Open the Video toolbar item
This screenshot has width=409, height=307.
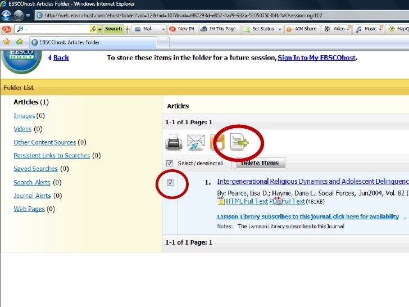pyautogui.click(x=337, y=29)
